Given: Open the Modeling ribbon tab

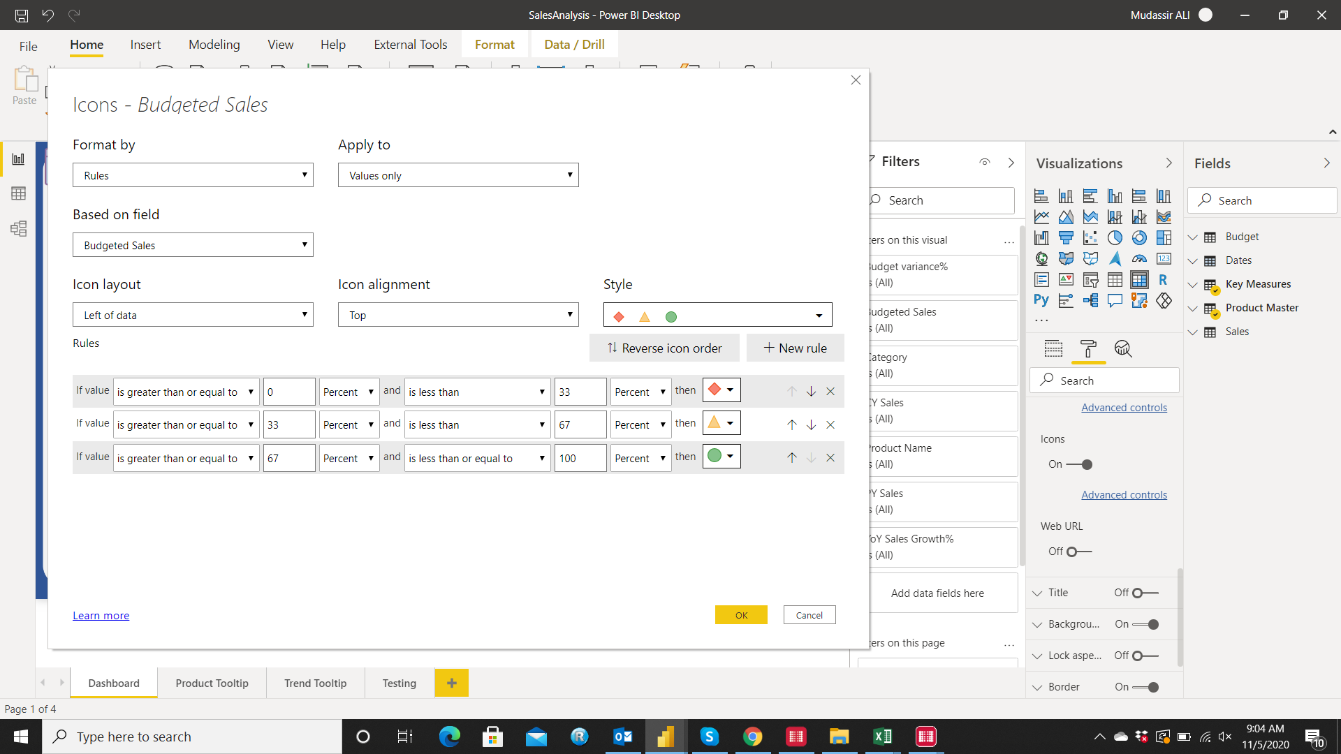Looking at the screenshot, I should coord(214,45).
